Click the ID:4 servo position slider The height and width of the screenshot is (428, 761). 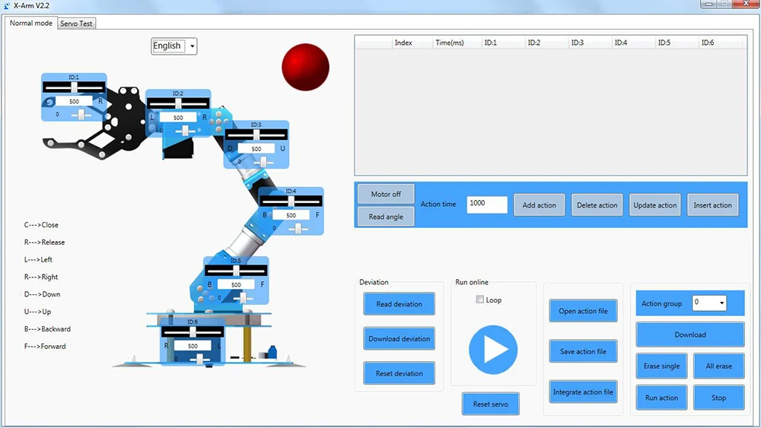(x=291, y=201)
